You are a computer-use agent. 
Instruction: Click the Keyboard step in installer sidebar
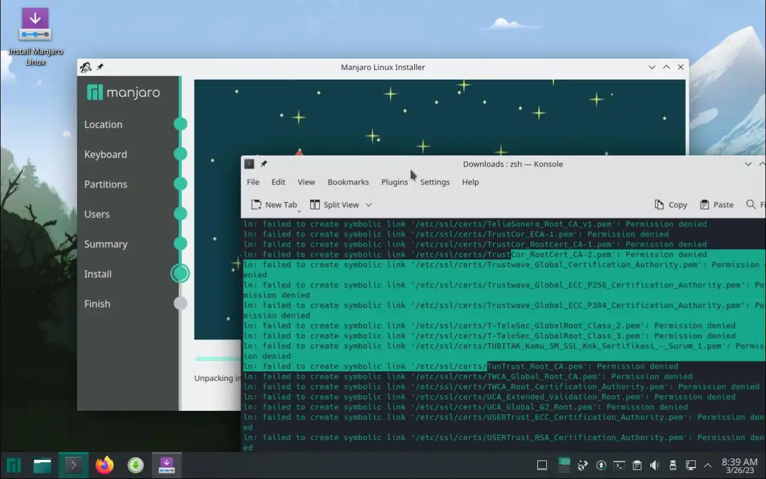pos(105,154)
